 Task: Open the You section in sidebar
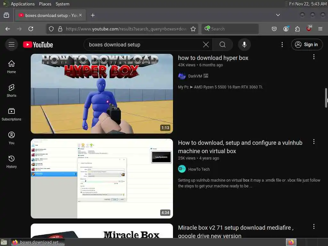pos(12,138)
